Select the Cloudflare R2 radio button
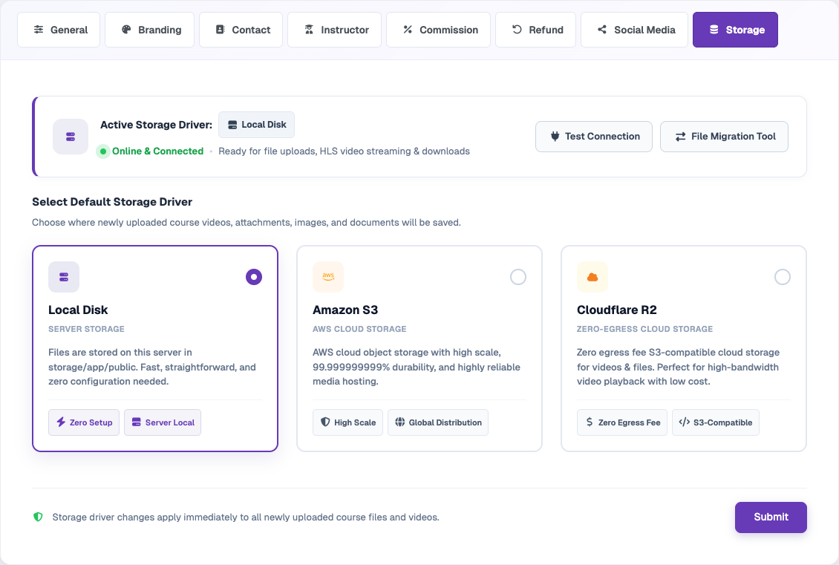This screenshot has height=565, width=839. click(783, 277)
